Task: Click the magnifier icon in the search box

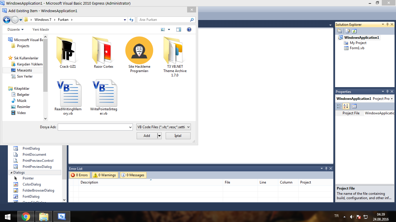Action: (192, 20)
